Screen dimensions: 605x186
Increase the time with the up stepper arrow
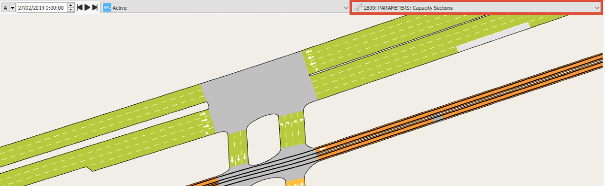[x=71, y=5]
